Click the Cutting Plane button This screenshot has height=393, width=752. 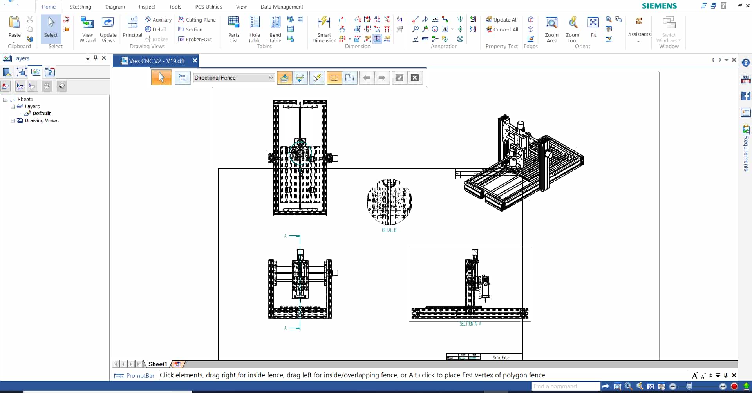coord(197,20)
